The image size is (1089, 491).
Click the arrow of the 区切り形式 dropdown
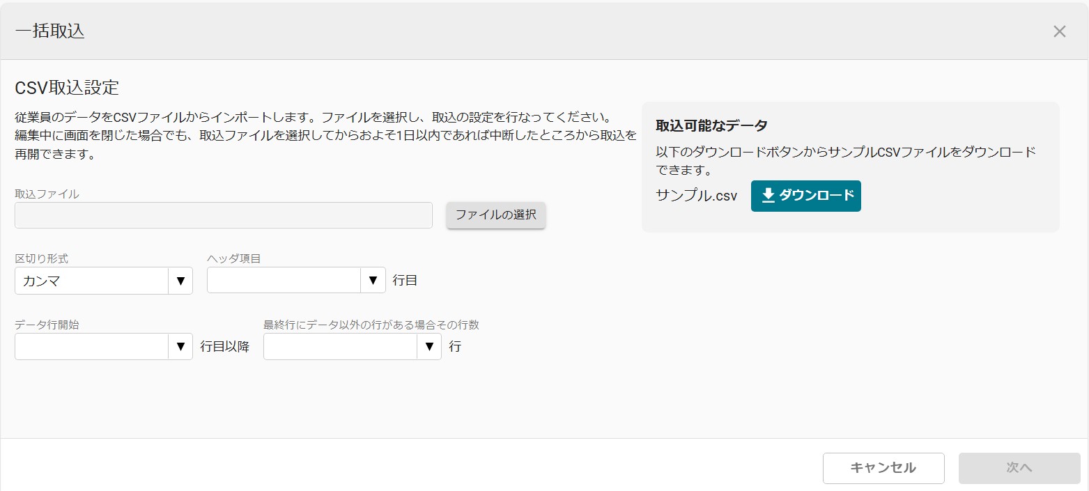pyautogui.click(x=180, y=281)
